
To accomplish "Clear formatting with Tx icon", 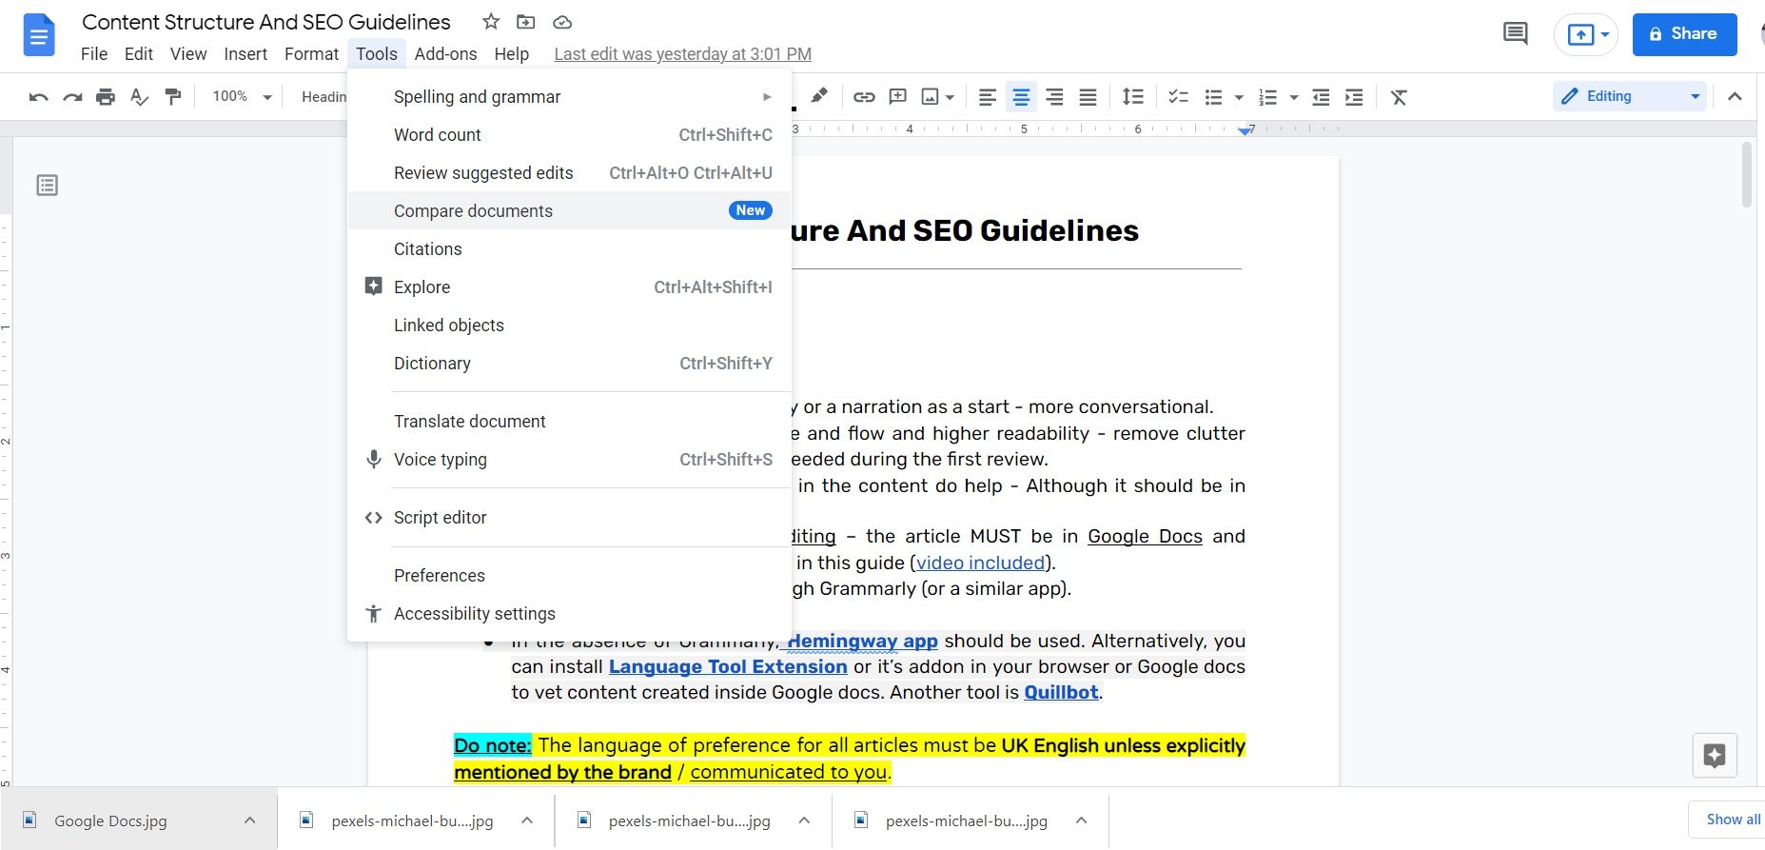I will click(x=1399, y=97).
